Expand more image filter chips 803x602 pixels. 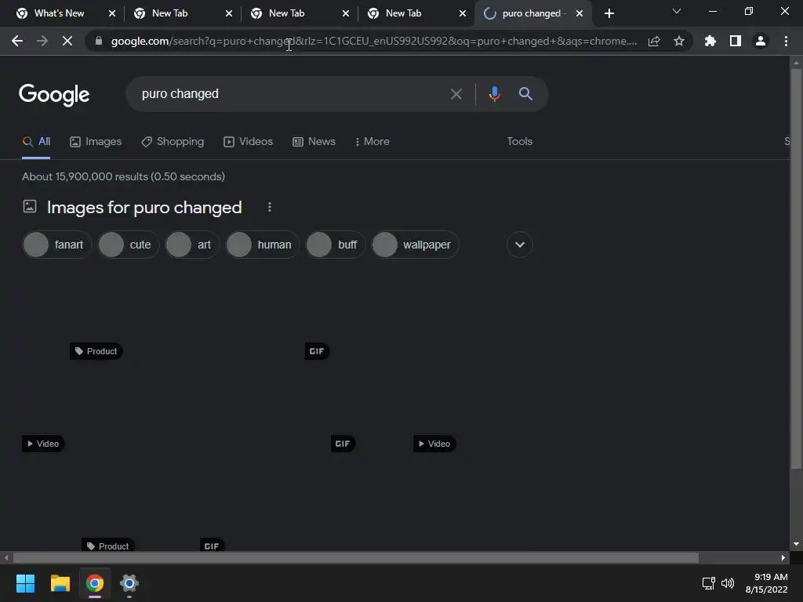click(x=519, y=245)
